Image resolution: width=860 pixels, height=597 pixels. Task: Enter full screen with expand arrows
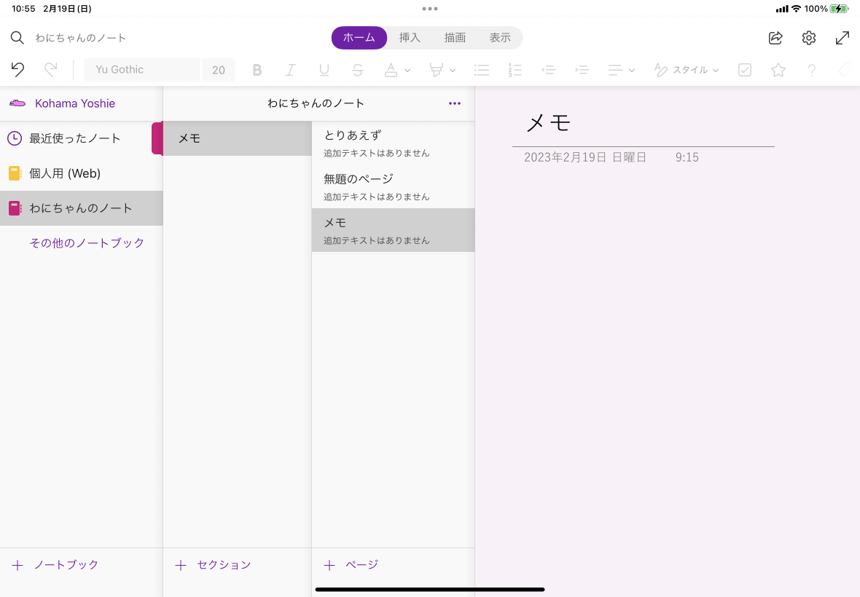point(843,38)
